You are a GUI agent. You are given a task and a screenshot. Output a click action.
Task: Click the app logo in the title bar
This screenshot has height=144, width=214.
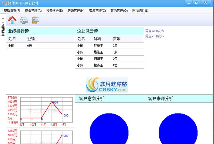pos(4,3)
